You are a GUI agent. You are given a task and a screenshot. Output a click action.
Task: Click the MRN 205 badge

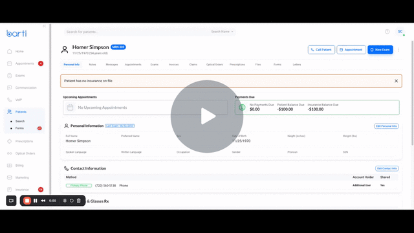(x=118, y=47)
